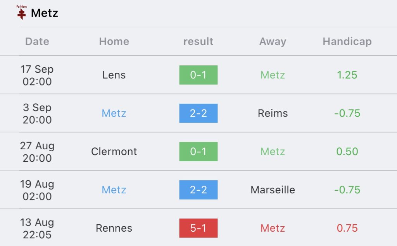Click the Handicap column header
This screenshot has width=397, height=246.
point(347,41)
